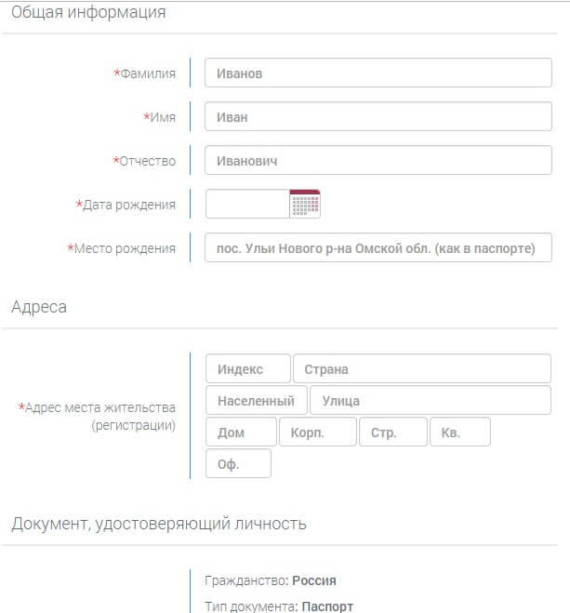Select the Место рождения field
Image resolution: width=570 pixels, height=613 pixels.
378,247
